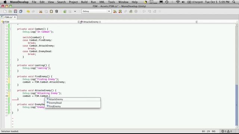Open the Tools menu
Image resolution: width=239 pixels, height=134 pixels.
click(112, 2)
